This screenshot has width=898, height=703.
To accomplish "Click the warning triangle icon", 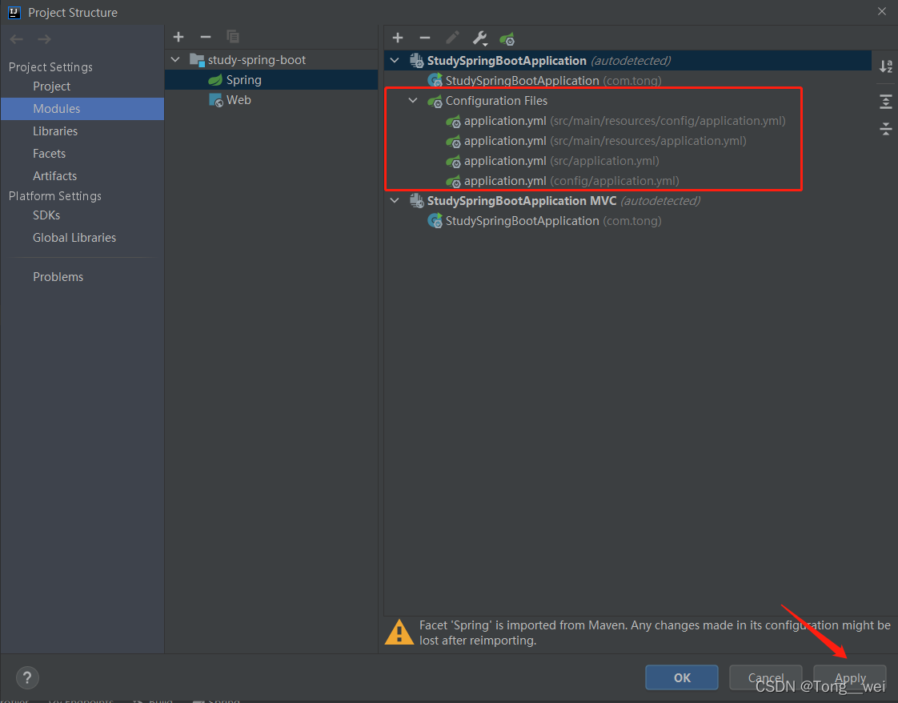I will [x=399, y=632].
